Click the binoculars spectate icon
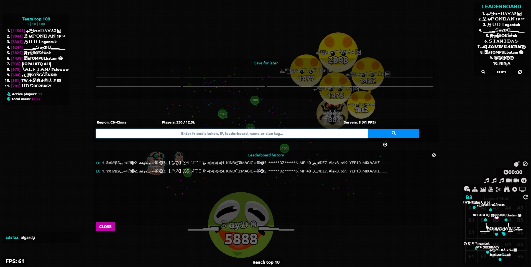The image size is (531, 267). tap(507, 189)
